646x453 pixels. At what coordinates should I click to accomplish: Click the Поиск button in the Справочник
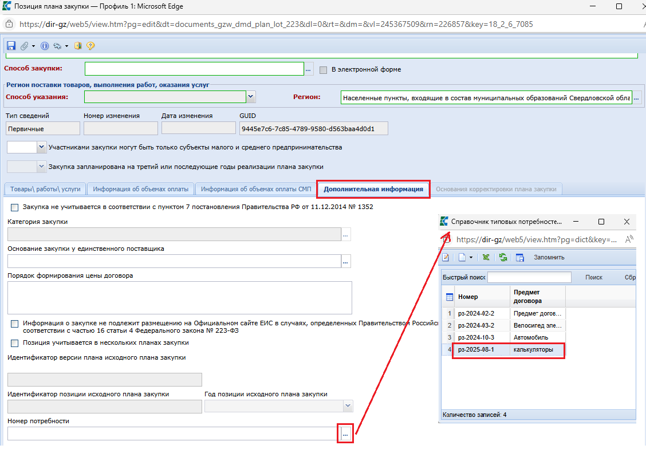[x=594, y=277]
